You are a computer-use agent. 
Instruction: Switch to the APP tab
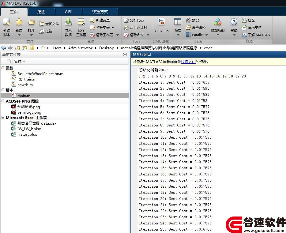pyautogui.click(x=69, y=12)
